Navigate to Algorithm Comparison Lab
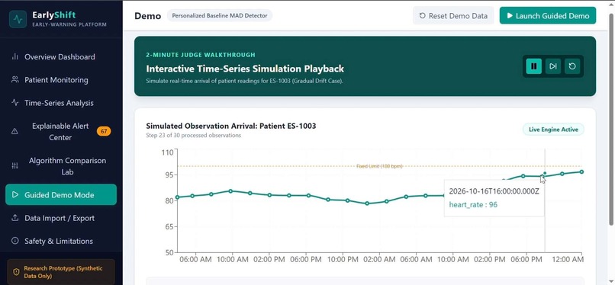Screen dimensions: 615x285 pos(61,166)
